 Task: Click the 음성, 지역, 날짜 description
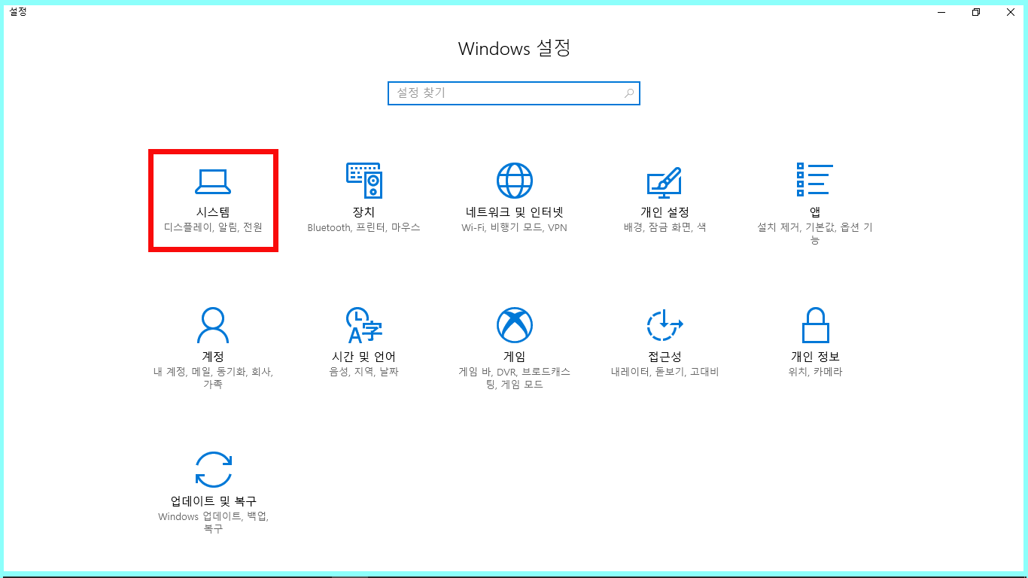[x=363, y=372]
